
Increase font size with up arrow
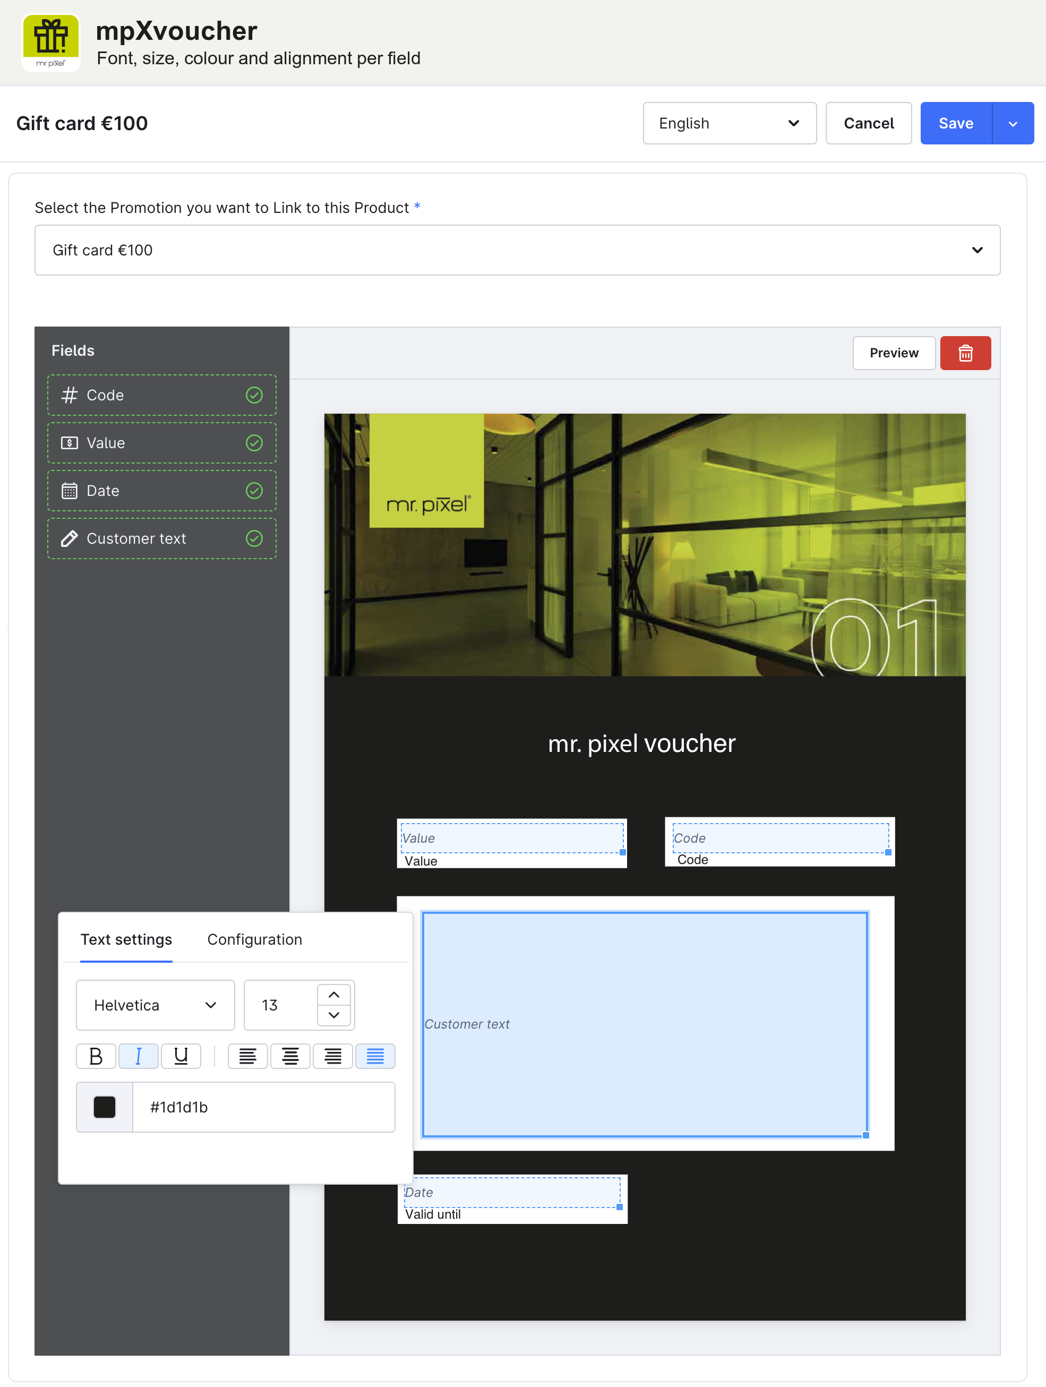[x=333, y=995]
